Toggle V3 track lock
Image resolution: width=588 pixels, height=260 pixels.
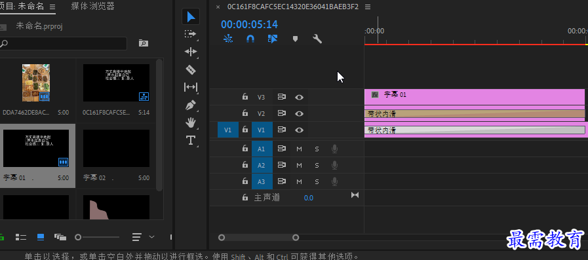tap(245, 97)
